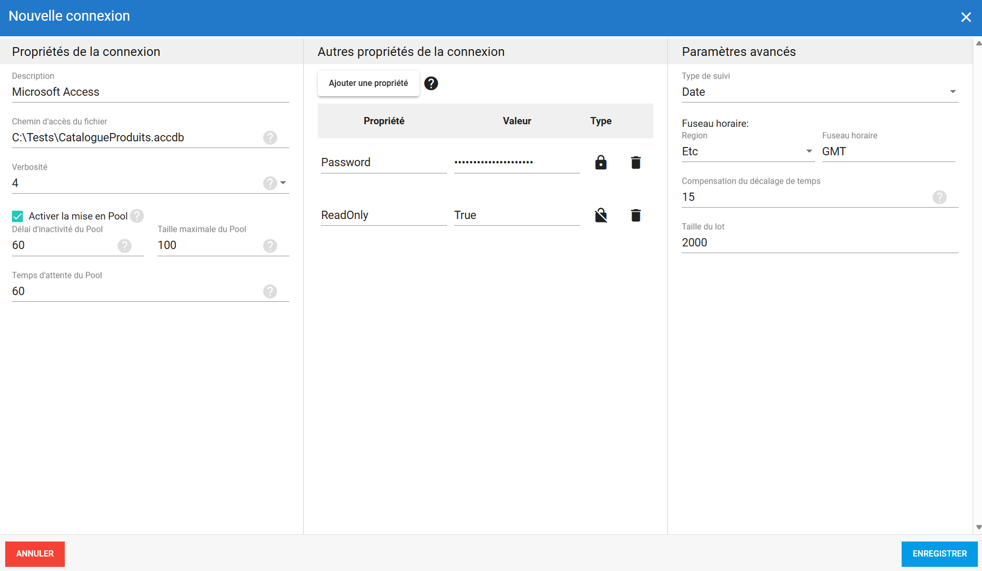Click the Ajouter une propriété button
Image resolution: width=982 pixels, height=571 pixels.
click(368, 83)
